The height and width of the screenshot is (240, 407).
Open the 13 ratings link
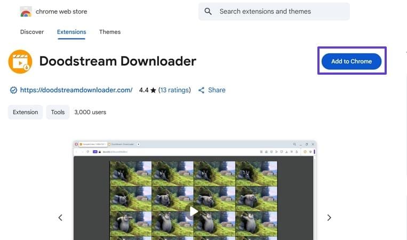(x=174, y=90)
